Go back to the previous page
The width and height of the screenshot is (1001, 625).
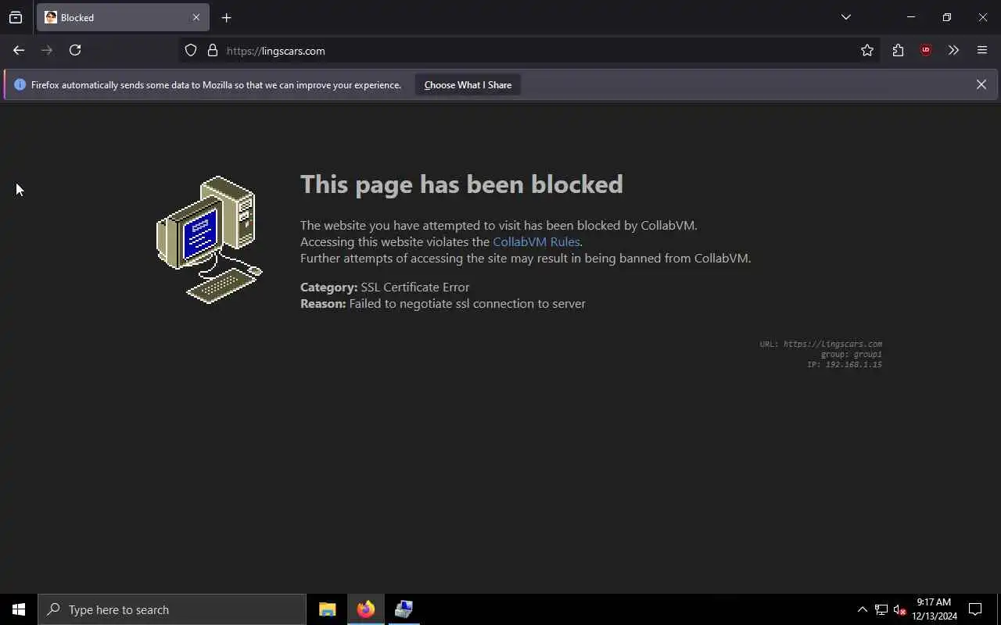(x=19, y=50)
